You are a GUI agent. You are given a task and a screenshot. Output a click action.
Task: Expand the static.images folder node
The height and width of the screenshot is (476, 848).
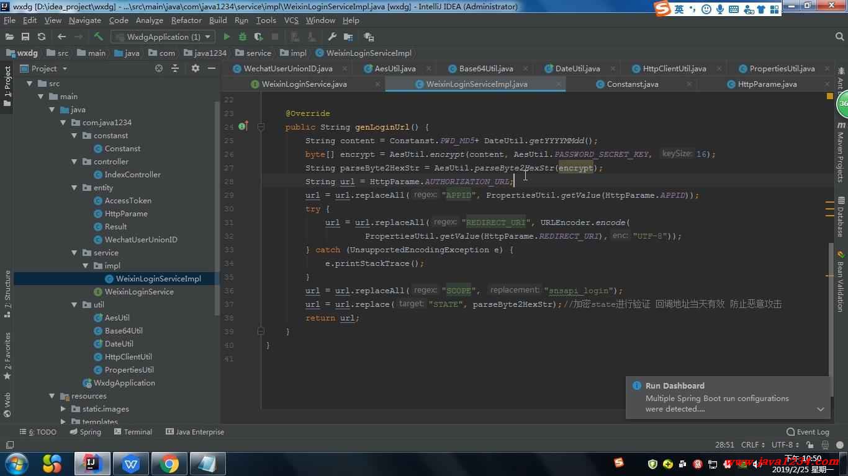pos(63,409)
